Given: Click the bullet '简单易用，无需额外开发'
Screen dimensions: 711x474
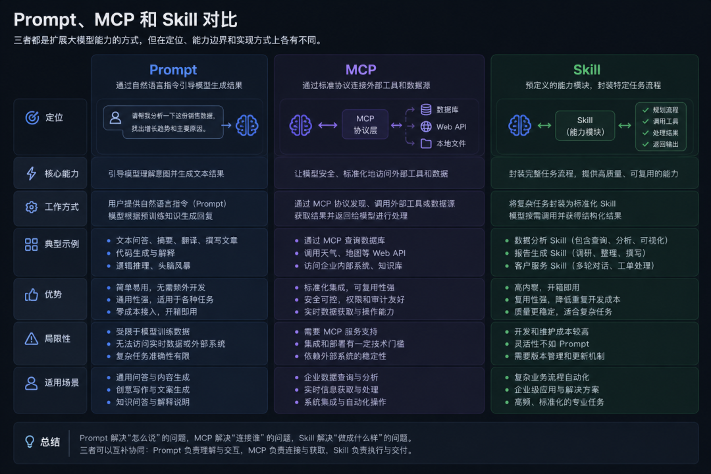Looking at the screenshot, I should [x=161, y=288].
